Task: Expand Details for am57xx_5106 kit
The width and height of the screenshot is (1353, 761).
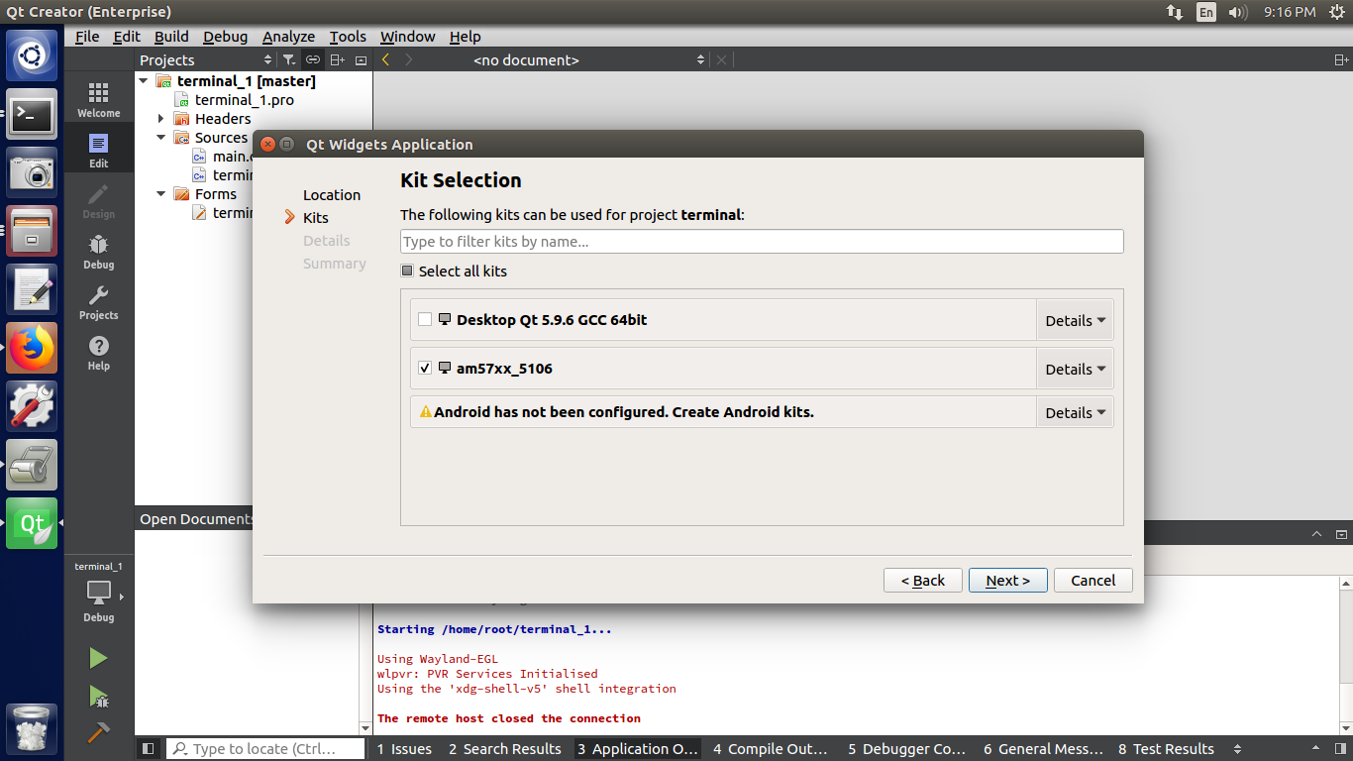Action: click(x=1075, y=369)
